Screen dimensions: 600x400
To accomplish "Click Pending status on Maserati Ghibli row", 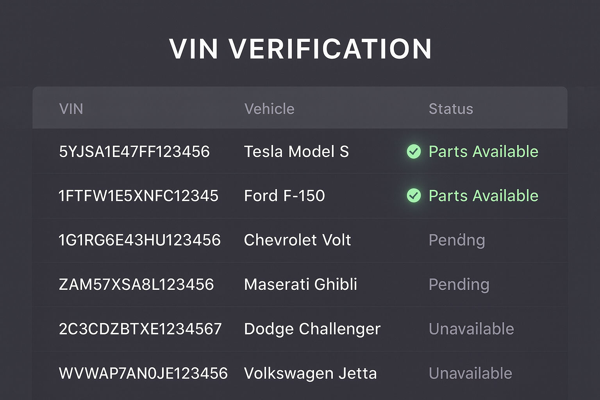I will pos(459,284).
